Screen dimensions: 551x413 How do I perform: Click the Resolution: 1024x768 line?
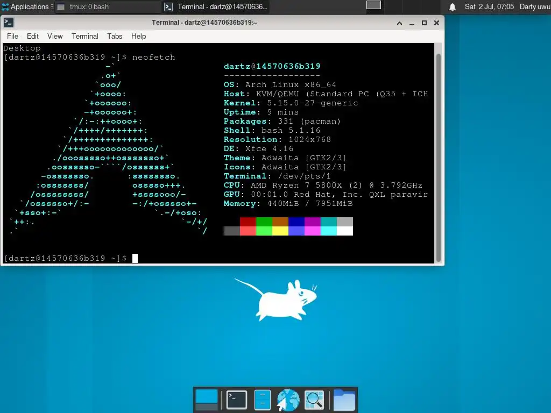coord(277,139)
